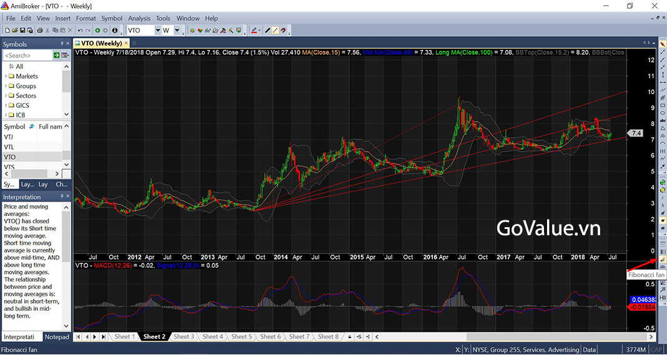
Task: Click the yellow zoom out icon
Action: 663,190
